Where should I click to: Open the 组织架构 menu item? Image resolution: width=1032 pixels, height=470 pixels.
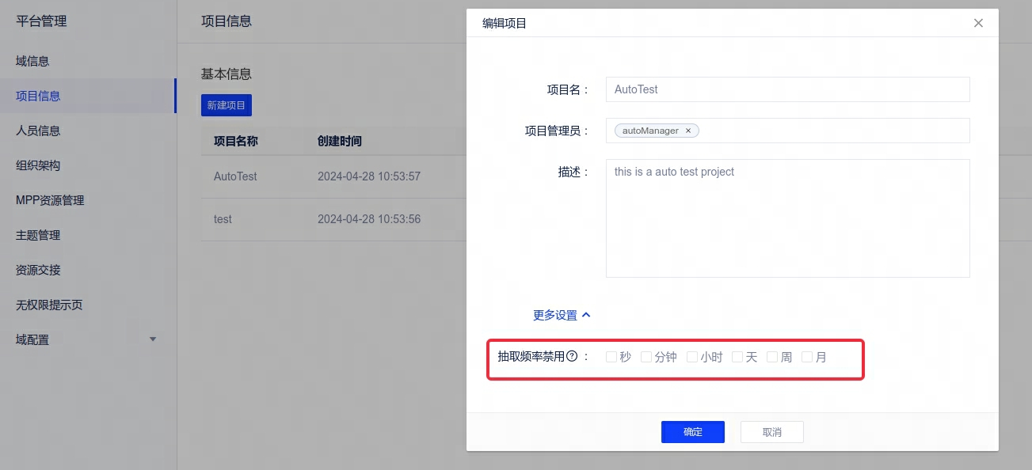click(x=38, y=165)
